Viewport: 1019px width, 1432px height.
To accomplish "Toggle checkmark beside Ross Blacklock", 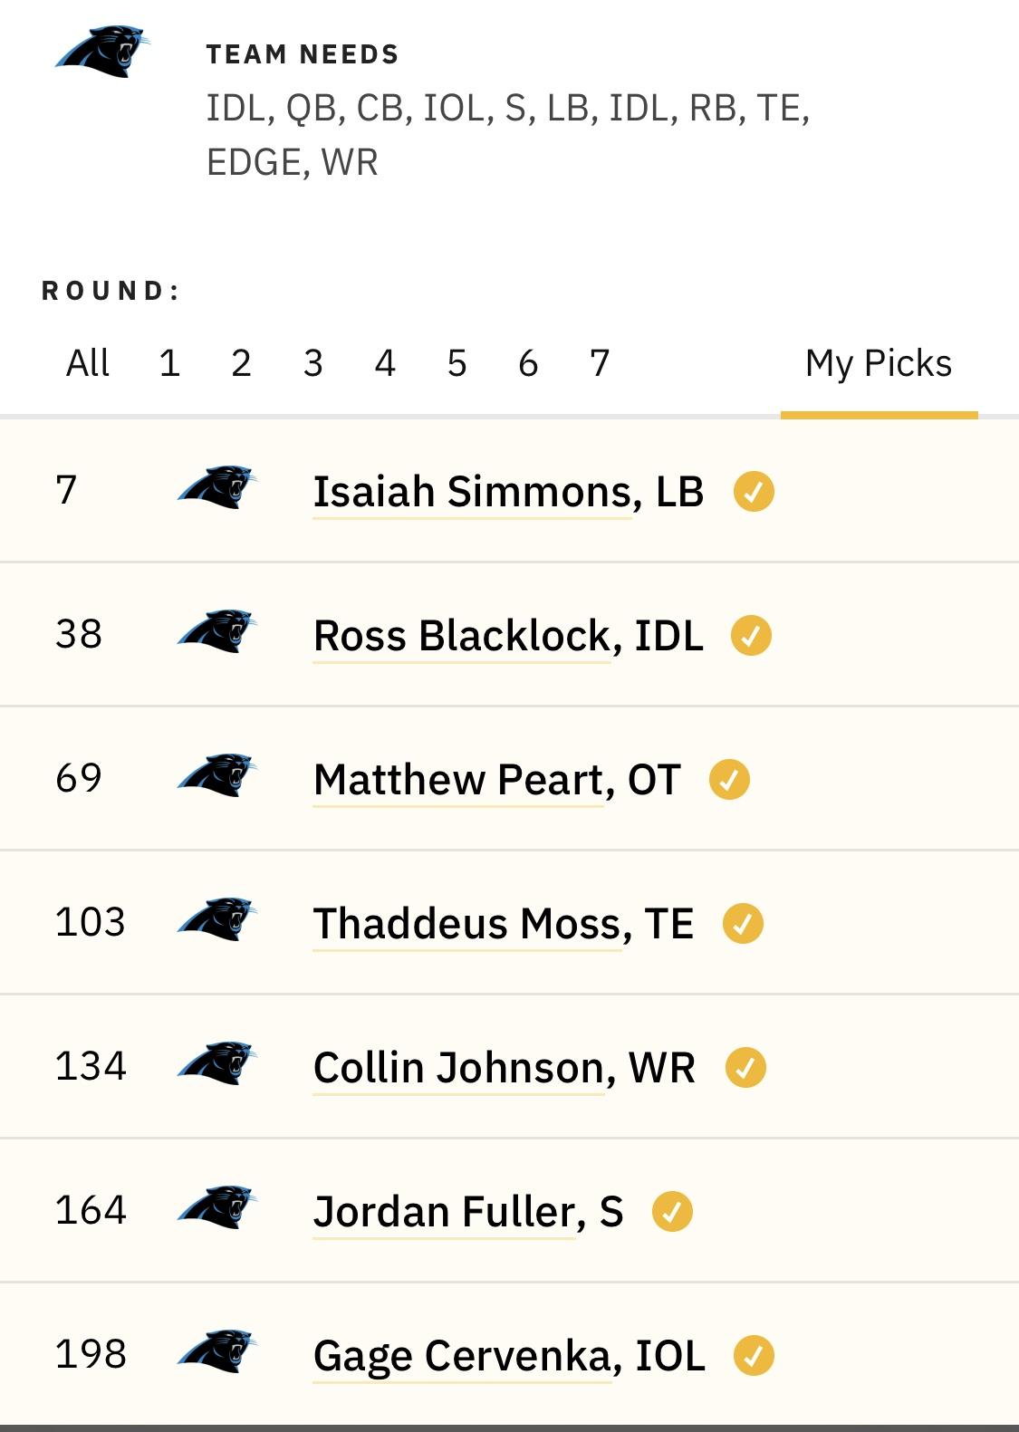I will click(x=751, y=636).
